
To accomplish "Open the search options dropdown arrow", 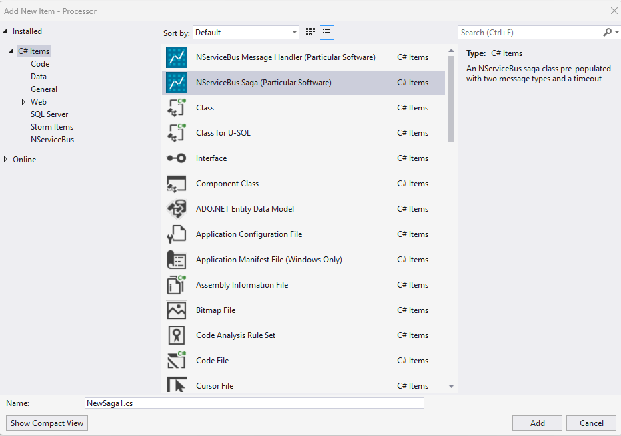I will pos(617,33).
